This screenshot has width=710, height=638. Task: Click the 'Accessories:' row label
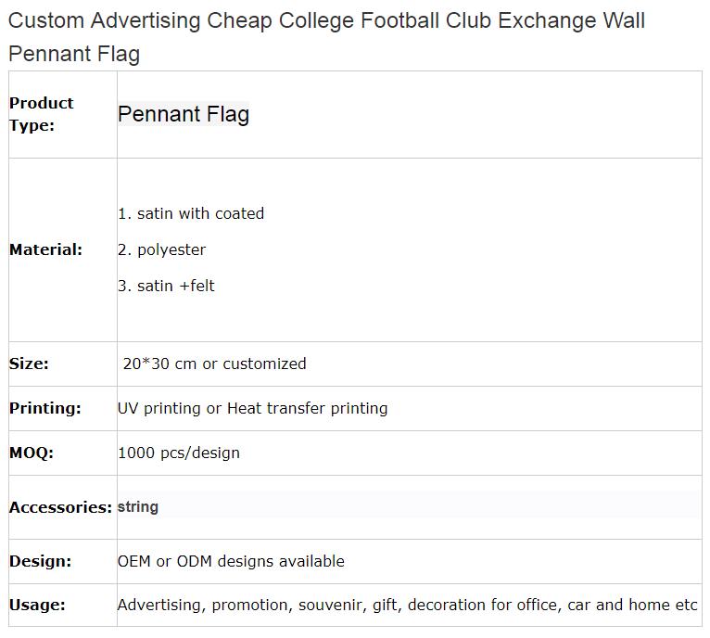pos(60,507)
